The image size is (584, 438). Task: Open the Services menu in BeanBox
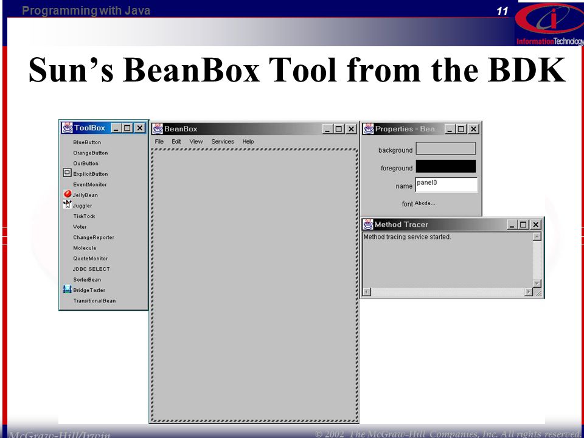(223, 142)
